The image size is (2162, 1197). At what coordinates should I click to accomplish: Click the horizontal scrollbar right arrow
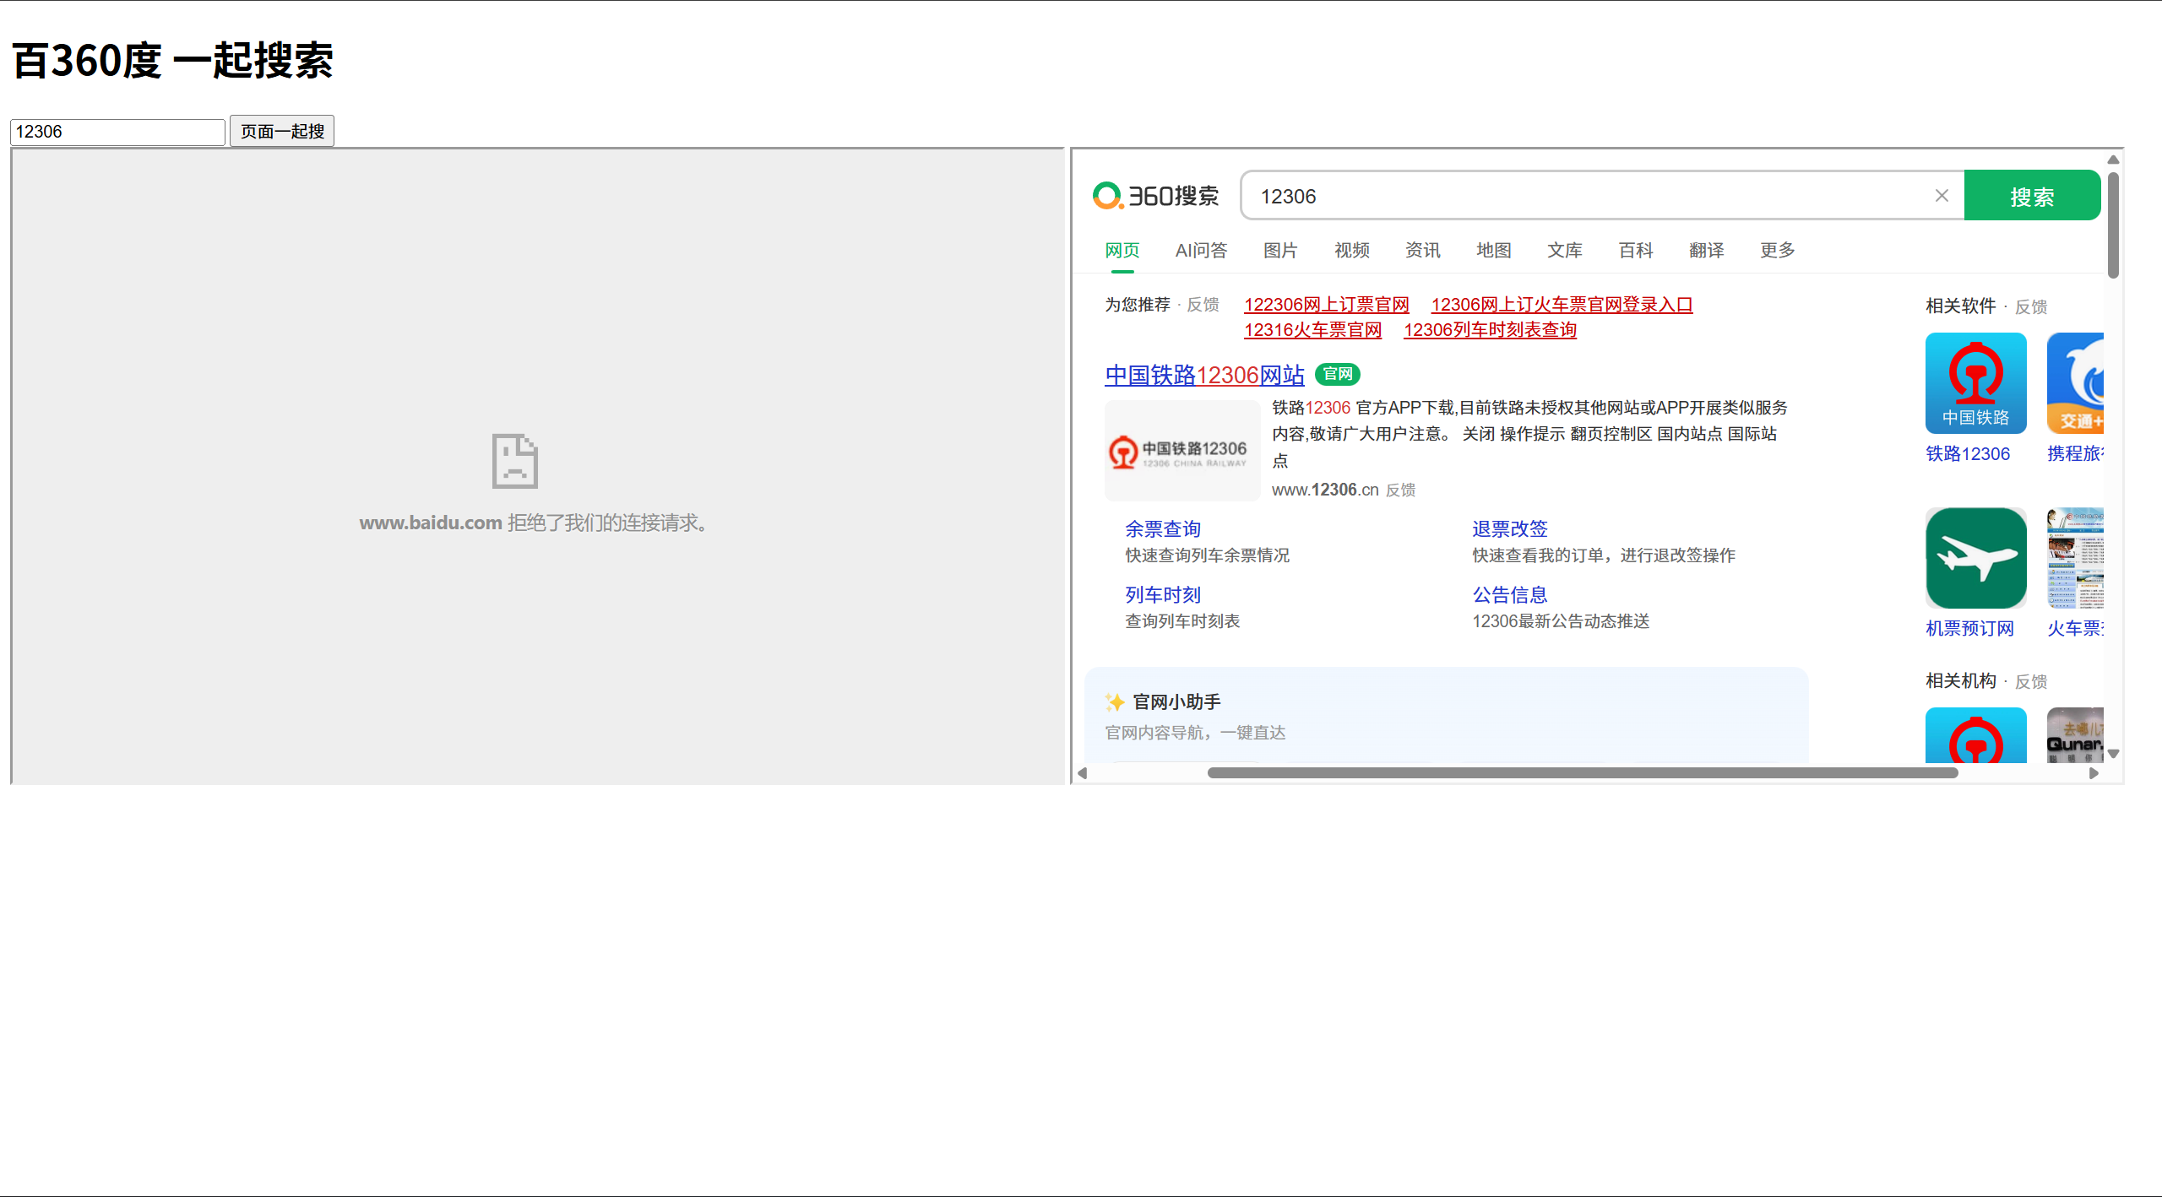pos(2094,773)
